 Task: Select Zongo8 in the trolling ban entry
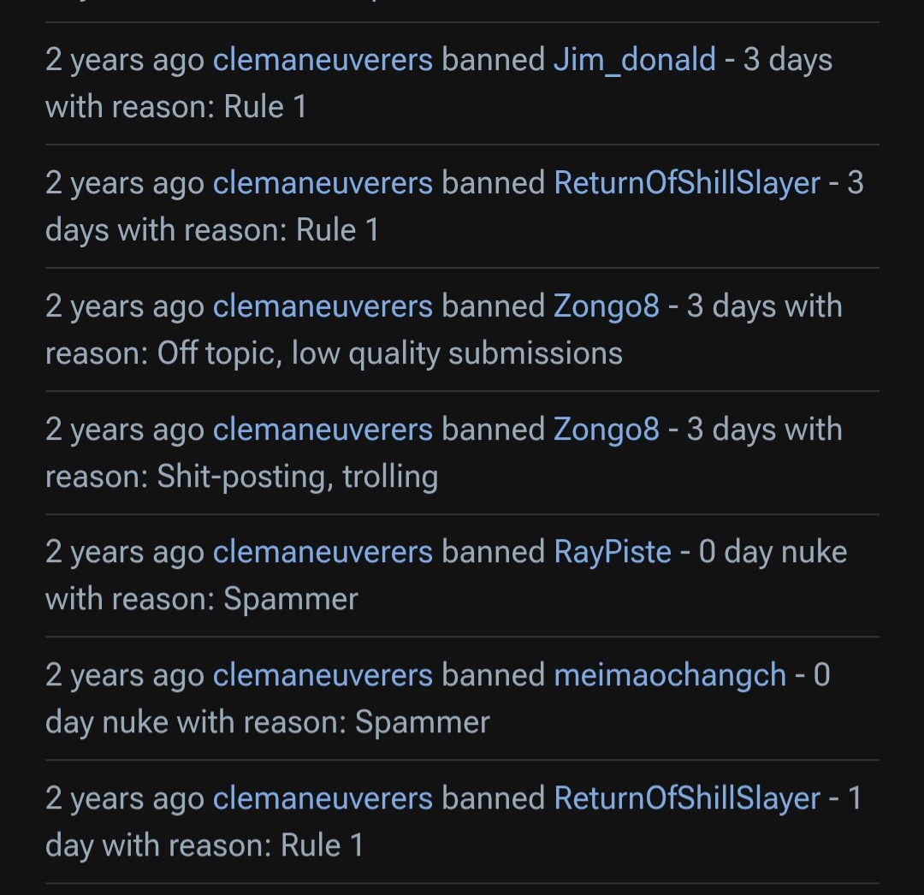coord(607,430)
